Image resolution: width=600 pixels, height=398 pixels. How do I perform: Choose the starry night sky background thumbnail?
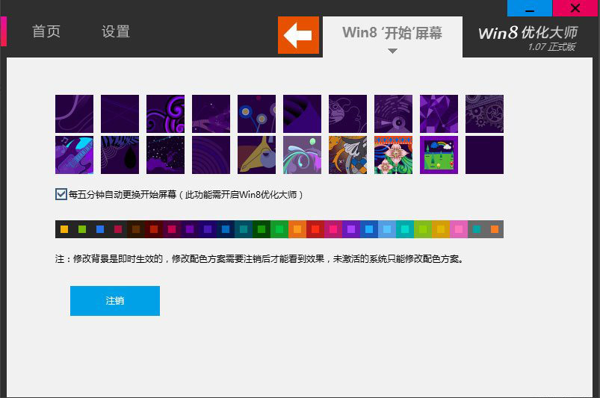point(165,155)
